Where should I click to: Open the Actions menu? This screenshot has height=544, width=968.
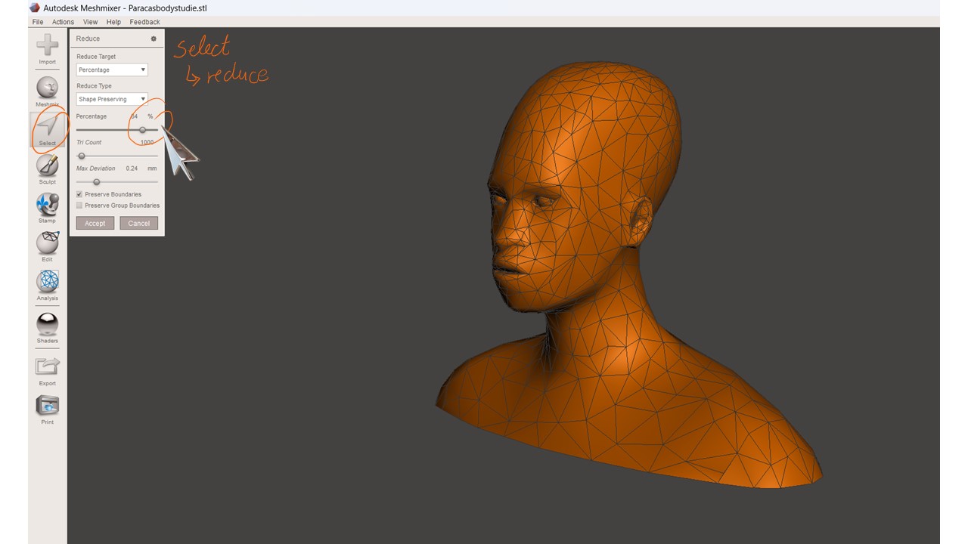coord(63,22)
